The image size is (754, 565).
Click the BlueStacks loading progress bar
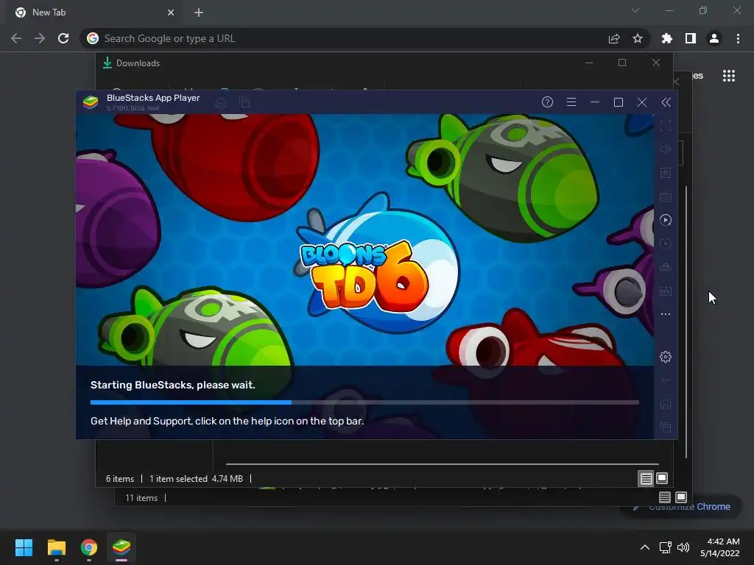pos(364,402)
